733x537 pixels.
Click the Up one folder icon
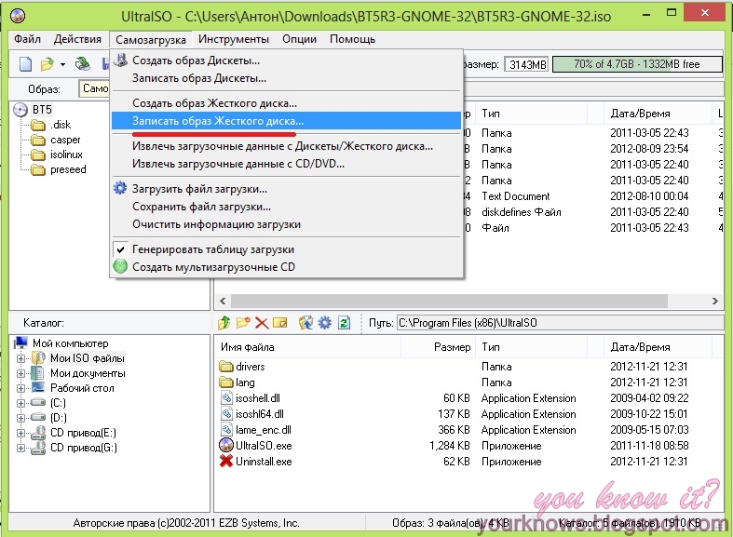tap(224, 323)
